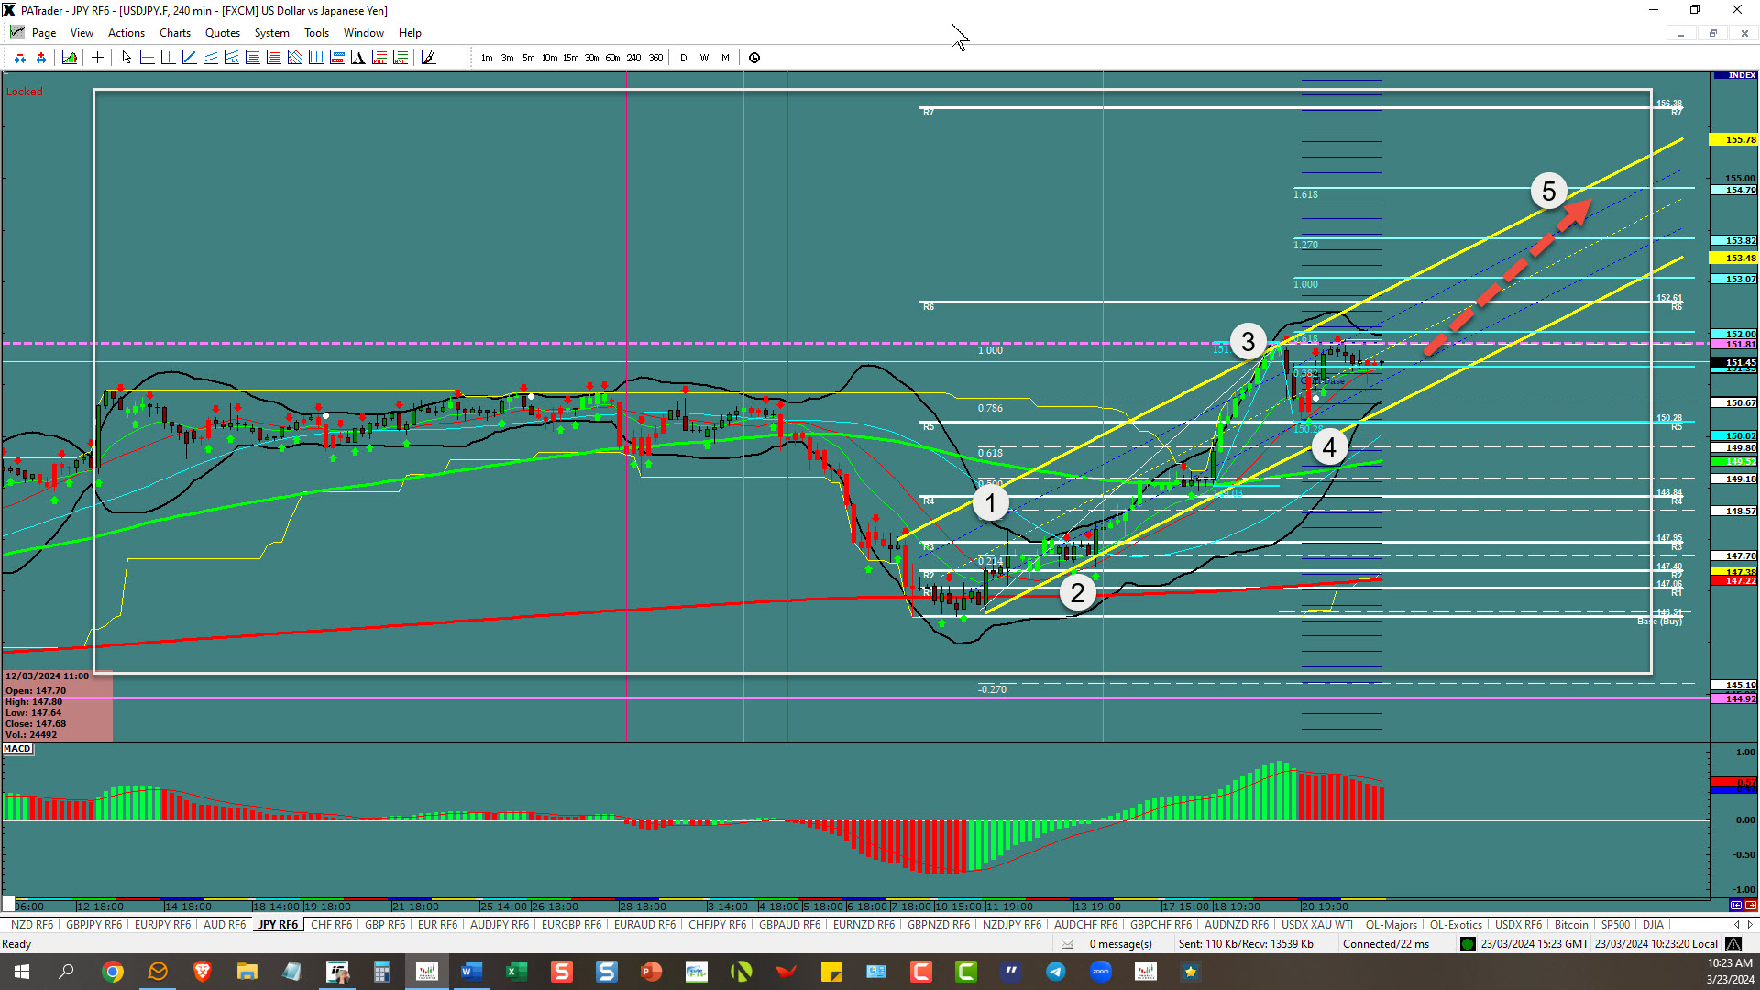This screenshot has height=990, width=1760.
Task: Switch to 60m timeframe
Action: (613, 58)
